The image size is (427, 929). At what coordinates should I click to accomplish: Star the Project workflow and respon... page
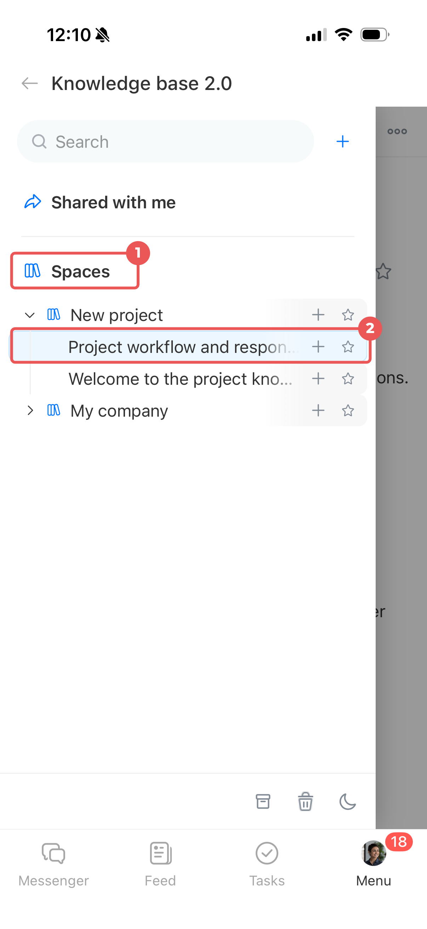(x=348, y=347)
